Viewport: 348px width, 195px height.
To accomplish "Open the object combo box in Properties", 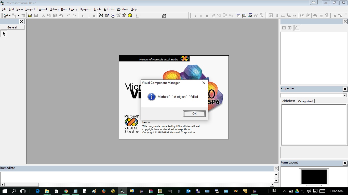I will click(345, 95).
